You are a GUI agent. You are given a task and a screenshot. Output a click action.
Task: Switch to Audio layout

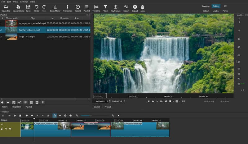pos(216,11)
